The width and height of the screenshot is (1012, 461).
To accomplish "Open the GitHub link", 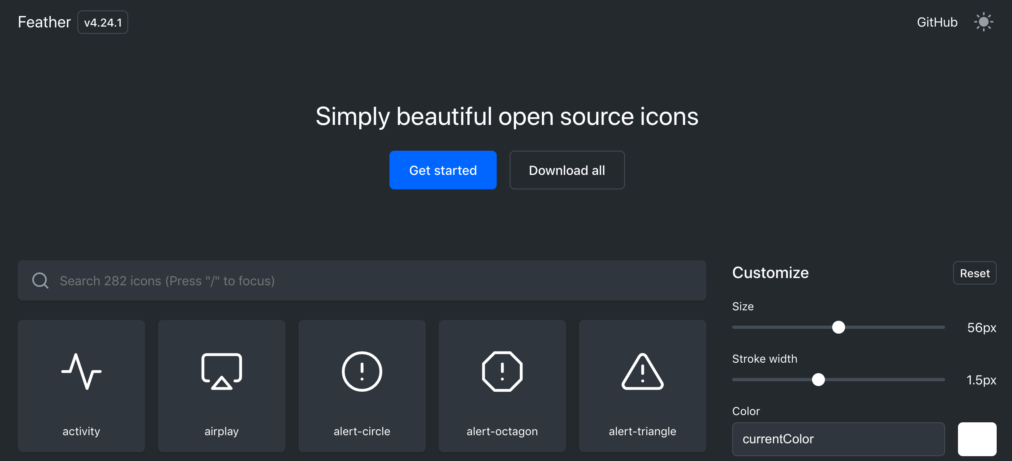I will pyautogui.click(x=937, y=22).
